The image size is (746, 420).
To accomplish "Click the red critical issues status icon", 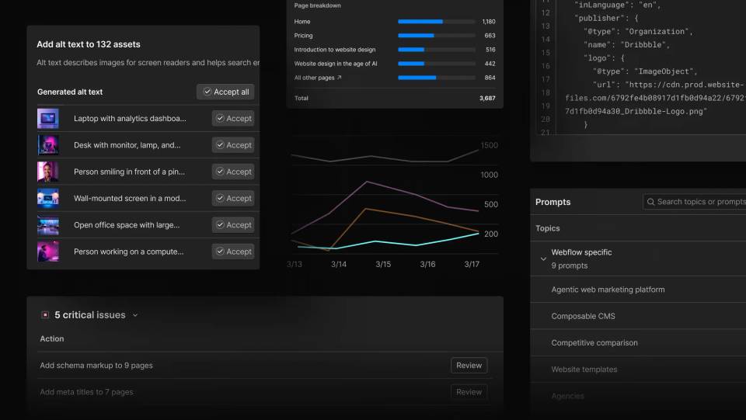I will point(45,314).
